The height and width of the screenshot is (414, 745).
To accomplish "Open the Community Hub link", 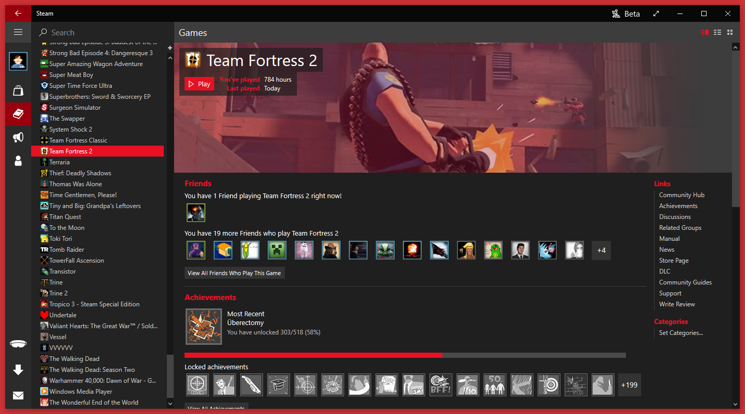I will coord(682,195).
